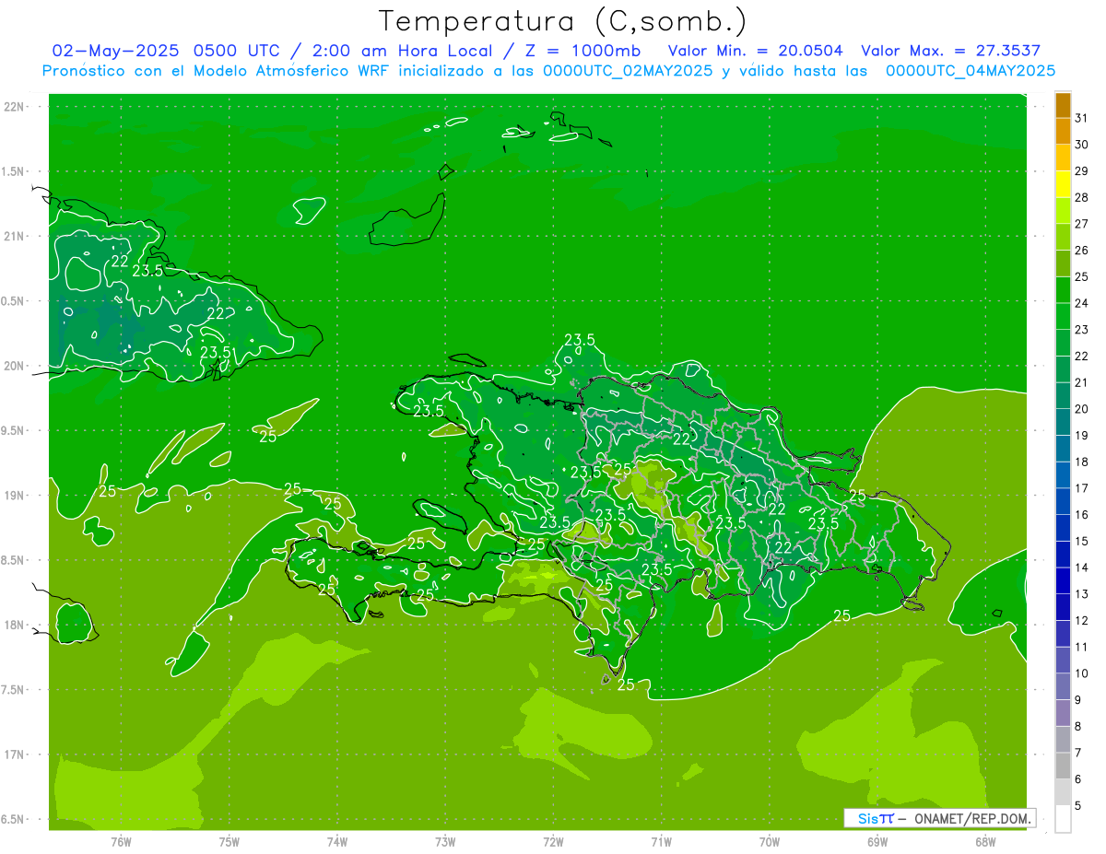Click the "20" colorbar scale value
Screen dimensions: 1106x854
[x=1081, y=410]
